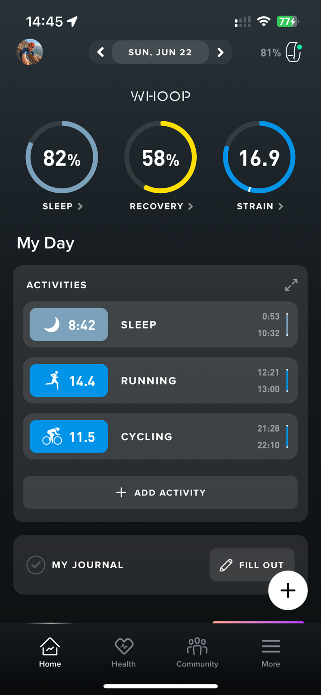
Task: Open the 82% Sleep ring
Action: pos(62,157)
